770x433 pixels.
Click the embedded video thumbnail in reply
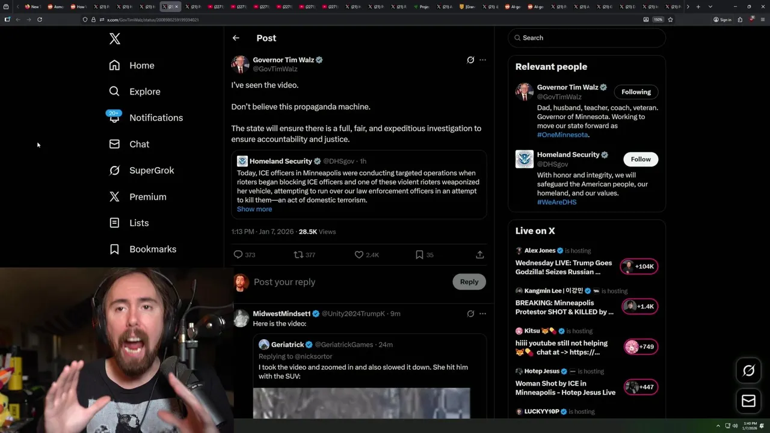click(361, 403)
